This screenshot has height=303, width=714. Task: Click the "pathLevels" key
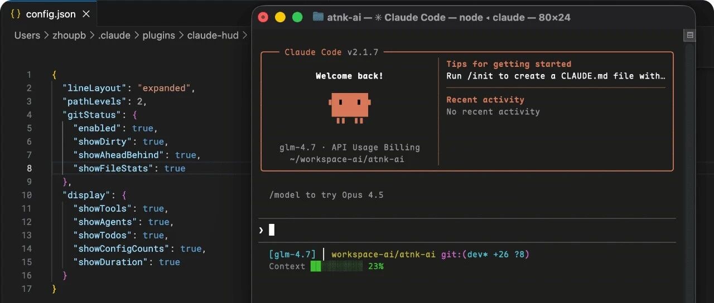(94, 101)
